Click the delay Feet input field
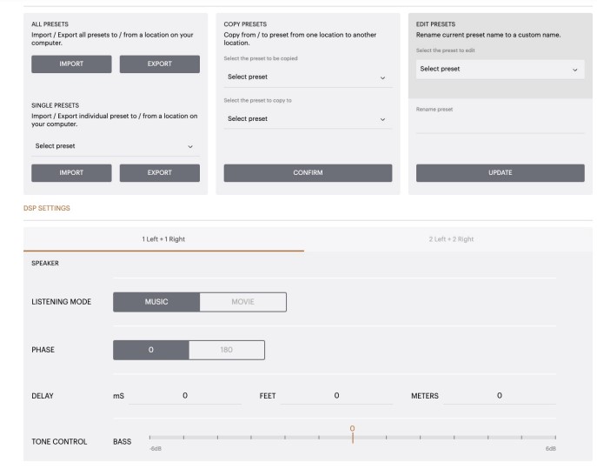 coord(336,396)
